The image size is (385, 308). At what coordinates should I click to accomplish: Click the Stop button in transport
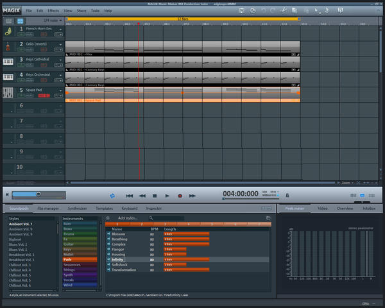coord(155,196)
